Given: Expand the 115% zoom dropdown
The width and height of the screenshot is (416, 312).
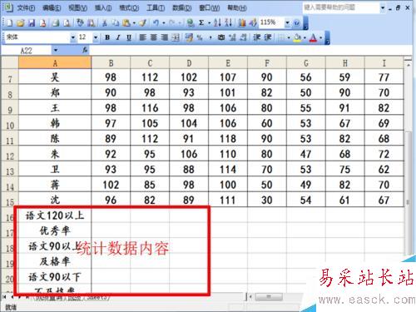Looking at the screenshot, I should [288, 22].
